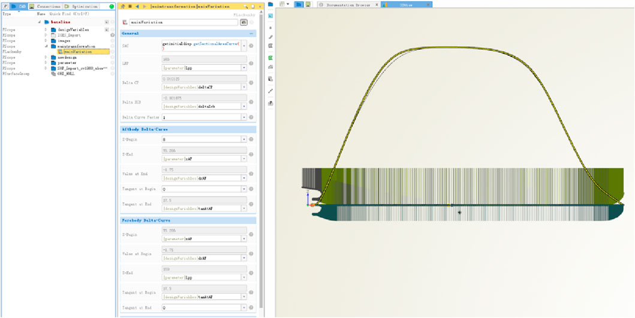Screen dimensions: 635x318
Task: Click the green status indicator circle
Action: click(112, 7)
